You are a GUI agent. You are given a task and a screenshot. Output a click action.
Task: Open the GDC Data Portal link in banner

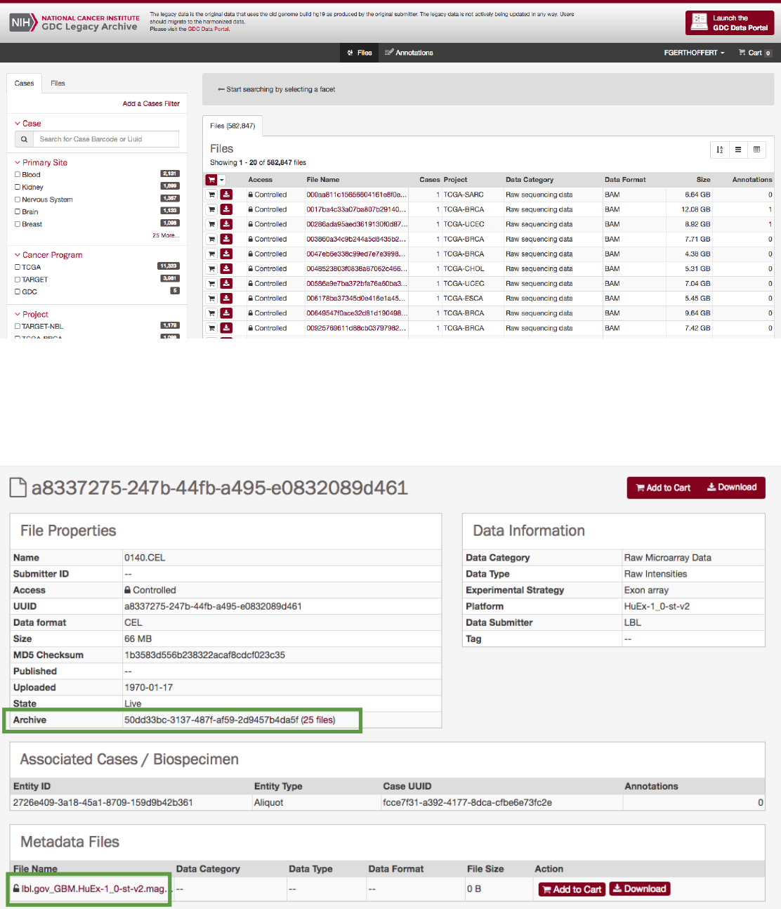pos(209,29)
